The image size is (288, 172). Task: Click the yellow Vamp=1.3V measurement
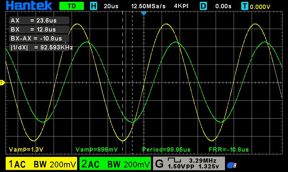click(x=26, y=149)
